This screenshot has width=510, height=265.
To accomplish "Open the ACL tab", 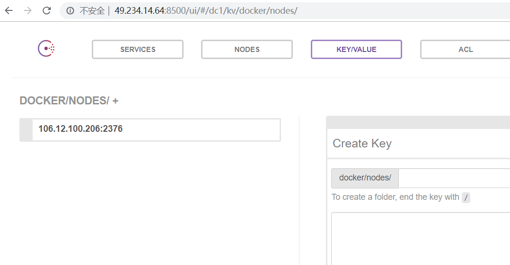I will pyautogui.click(x=466, y=49).
